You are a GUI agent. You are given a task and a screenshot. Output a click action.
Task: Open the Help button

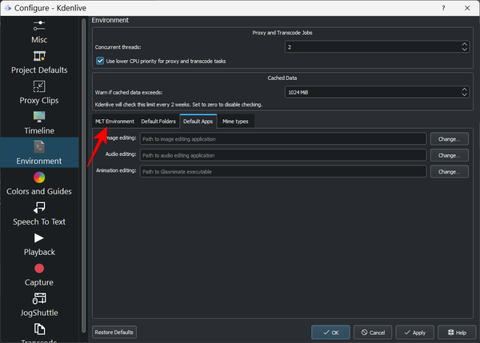[x=457, y=333]
